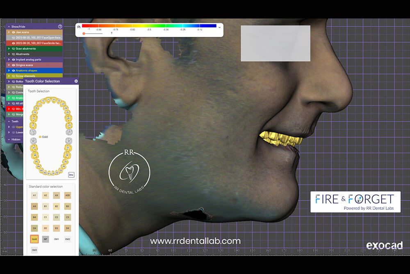Close the Tooth Color Selection dialog
This screenshot has height=274, width=410.
click(x=76, y=81)
